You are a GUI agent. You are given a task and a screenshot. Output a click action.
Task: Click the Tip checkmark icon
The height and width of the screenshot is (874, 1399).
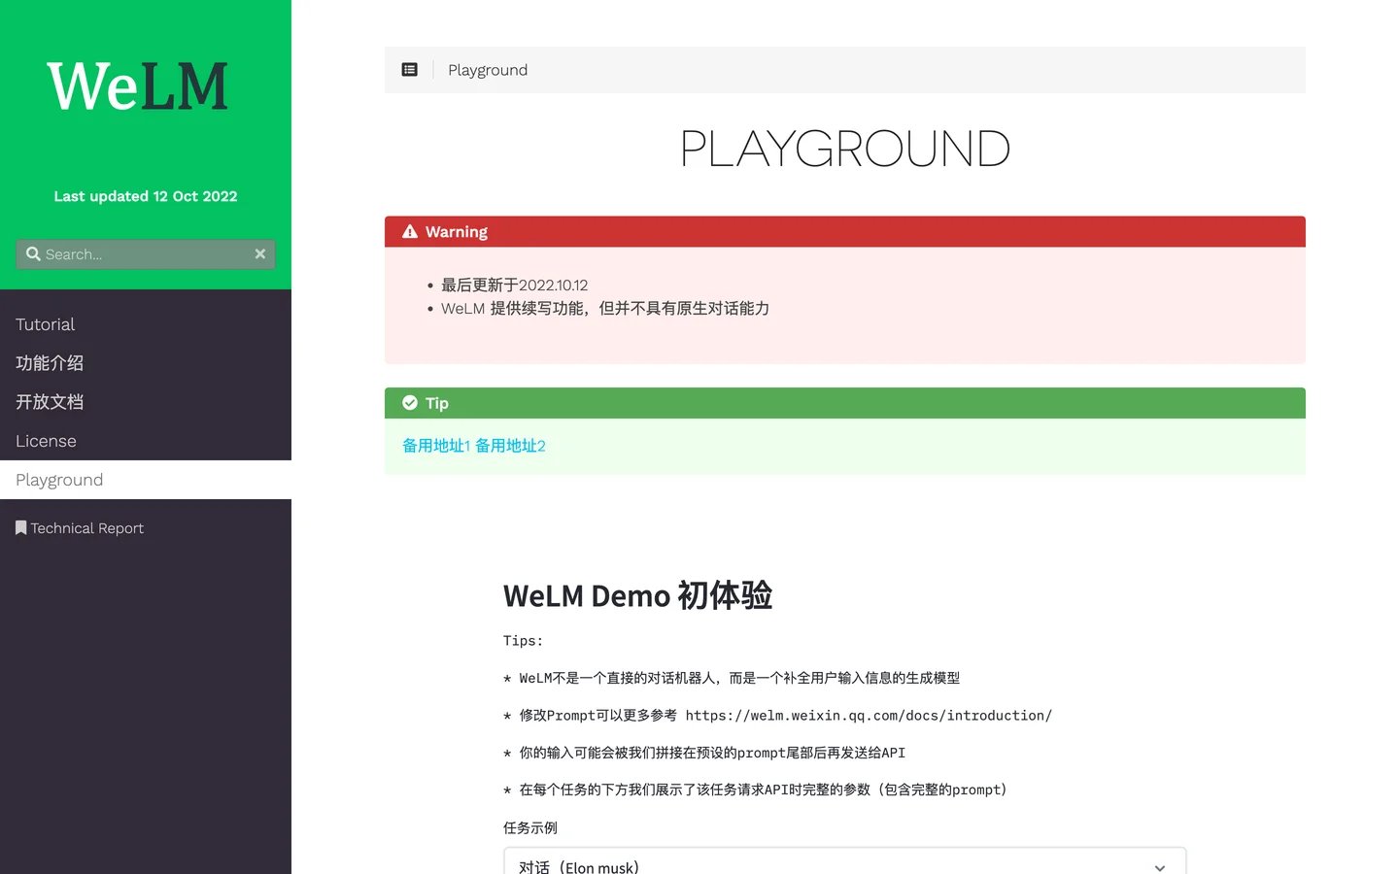tap(410, 402)
